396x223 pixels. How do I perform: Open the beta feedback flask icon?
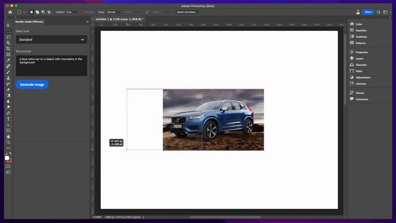358,12
